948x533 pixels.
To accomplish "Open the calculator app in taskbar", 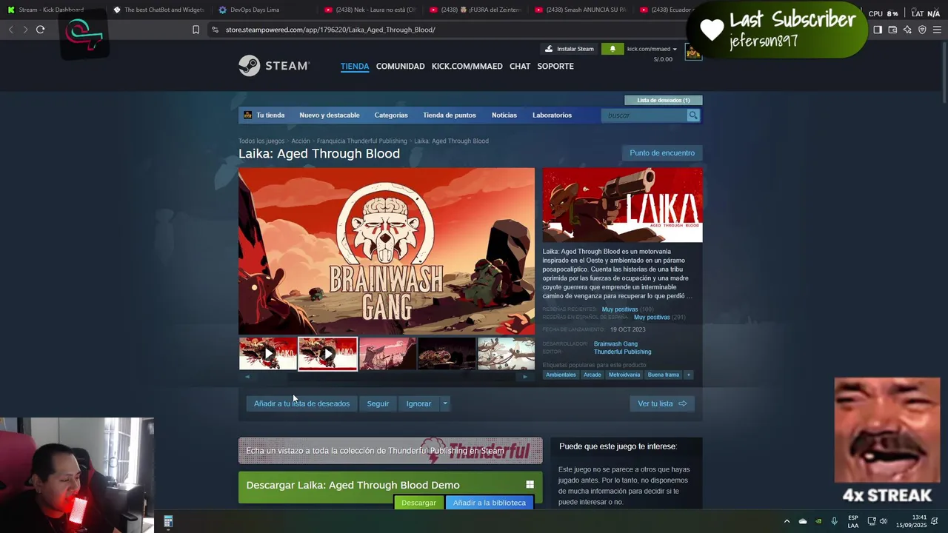I will point(168,522).
